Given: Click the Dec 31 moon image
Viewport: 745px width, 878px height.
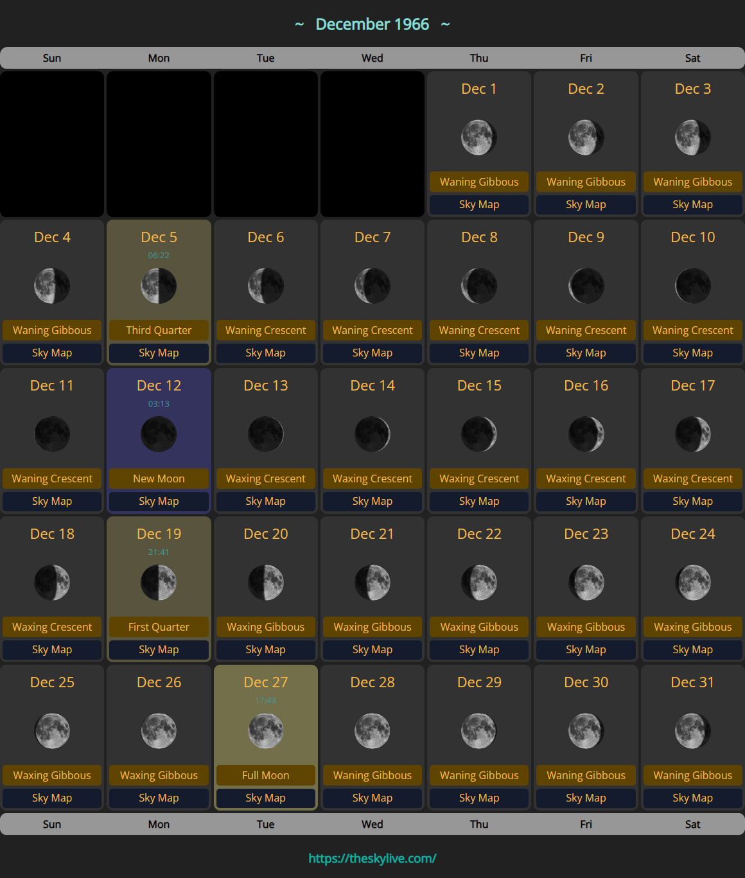Looking at the screenshot, I should click(693, 731).
